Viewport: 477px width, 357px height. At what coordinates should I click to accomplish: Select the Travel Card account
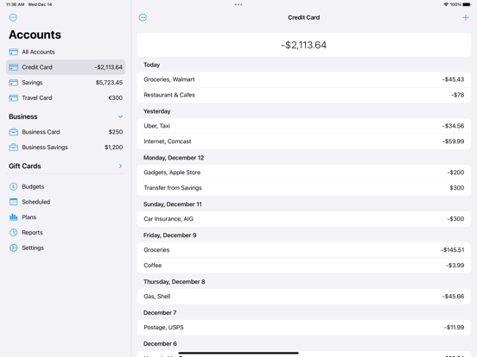(x=66, y=97)
